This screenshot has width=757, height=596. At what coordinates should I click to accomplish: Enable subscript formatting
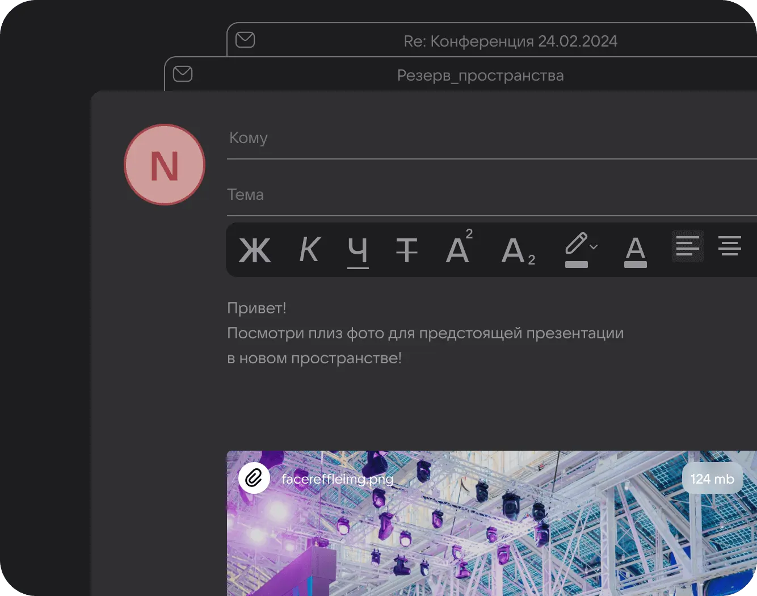pos(518,250)
